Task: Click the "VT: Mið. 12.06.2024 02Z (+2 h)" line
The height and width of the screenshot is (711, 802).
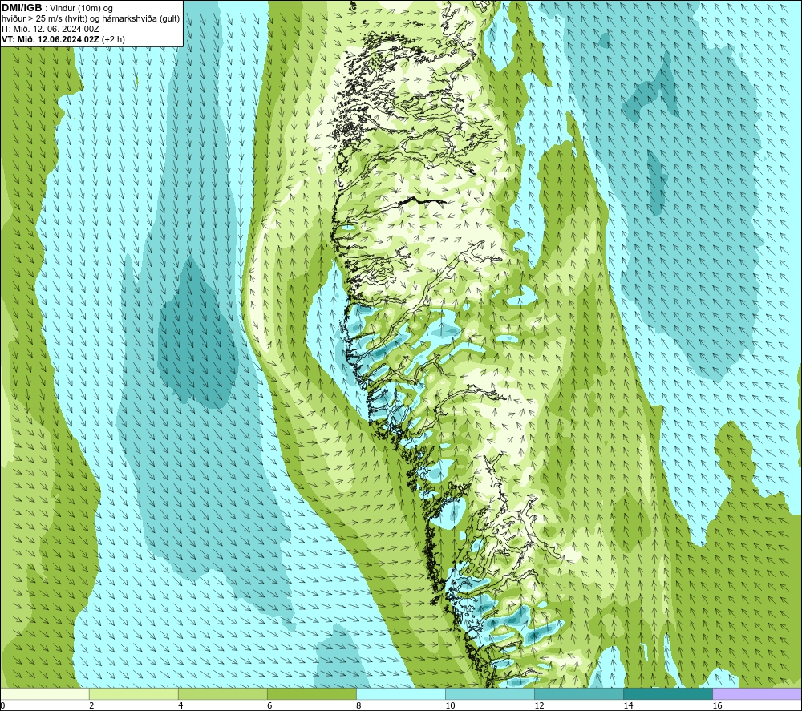Action: point(63,39)
